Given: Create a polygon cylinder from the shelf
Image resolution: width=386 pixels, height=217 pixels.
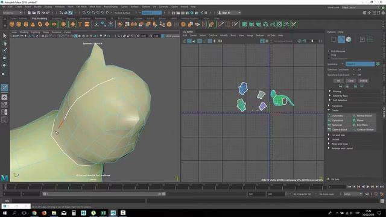Looking at the screenshot, I should coord(26,24).
